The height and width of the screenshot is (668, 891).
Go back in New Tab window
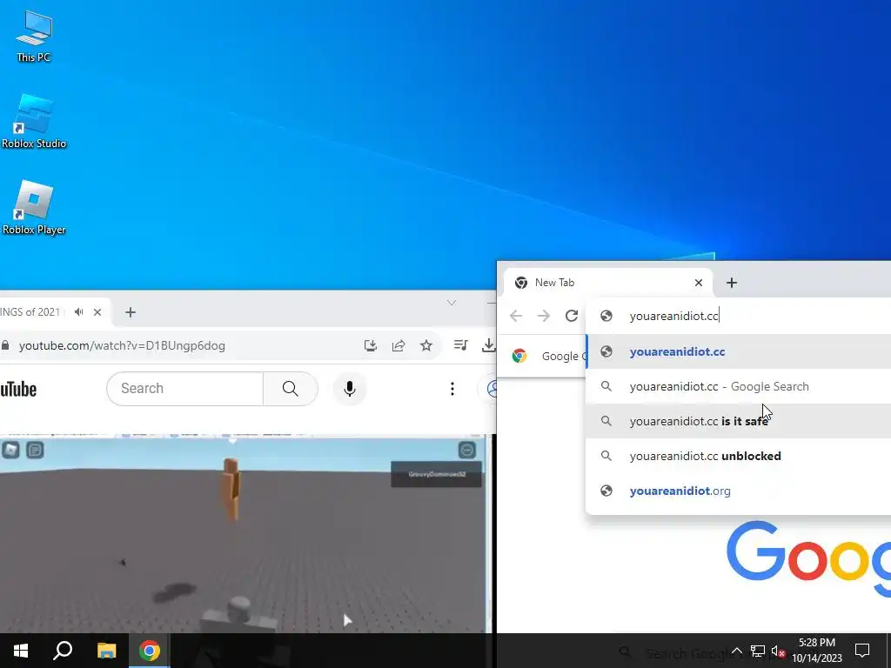pyautogui.click(x=516, y=316)
